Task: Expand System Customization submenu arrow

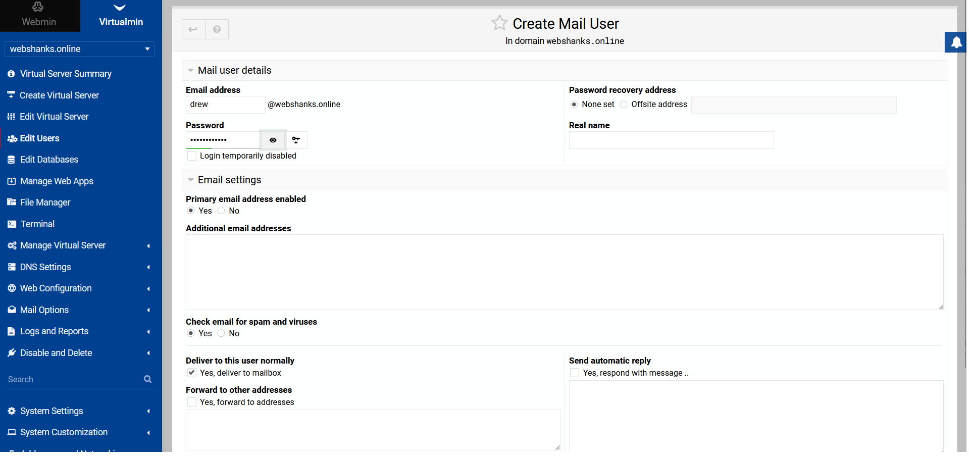Action: click(148, 433)
